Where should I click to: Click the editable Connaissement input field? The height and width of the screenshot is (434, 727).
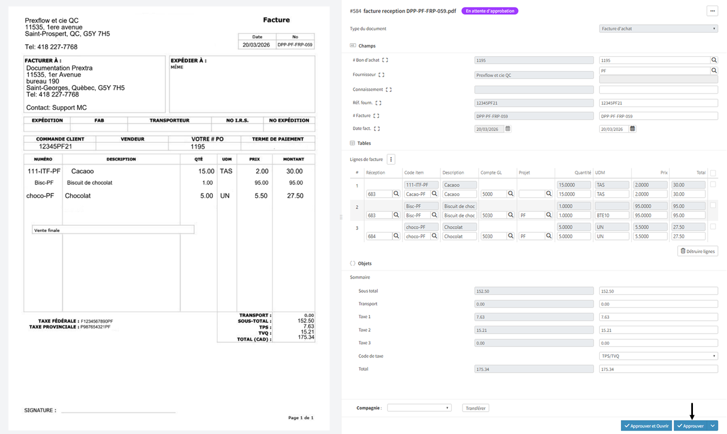658,90
